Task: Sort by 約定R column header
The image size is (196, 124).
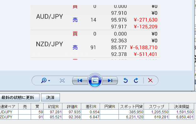Action: pyautogui.click(x=53, y=106)
